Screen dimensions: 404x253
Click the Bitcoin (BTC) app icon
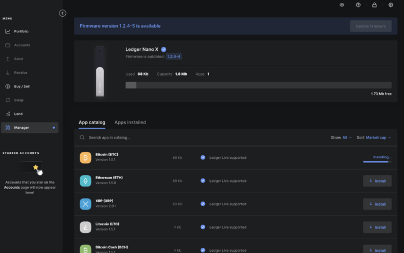coord(85,158)
